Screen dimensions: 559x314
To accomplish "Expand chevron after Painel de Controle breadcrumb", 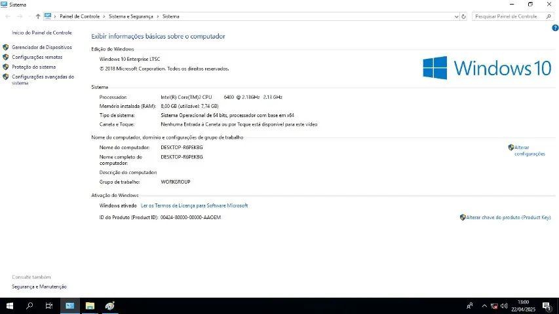I will 104,16.
